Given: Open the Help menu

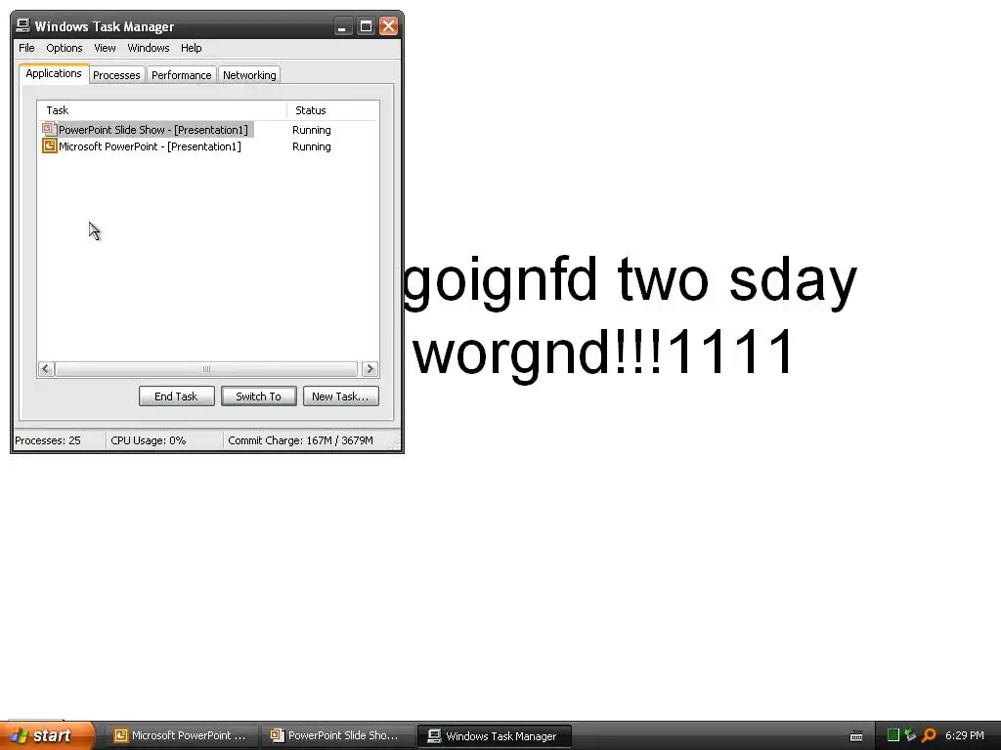Looking at the screenshot, I should (191, 48).
